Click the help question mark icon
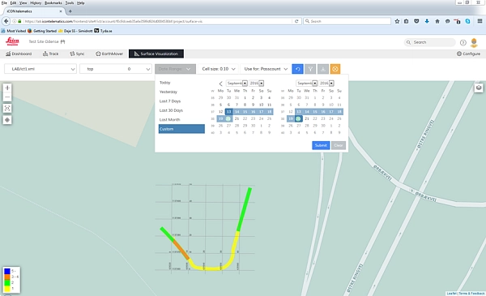The height and width of the screenshot is (296, 486). tap(463, 42)
